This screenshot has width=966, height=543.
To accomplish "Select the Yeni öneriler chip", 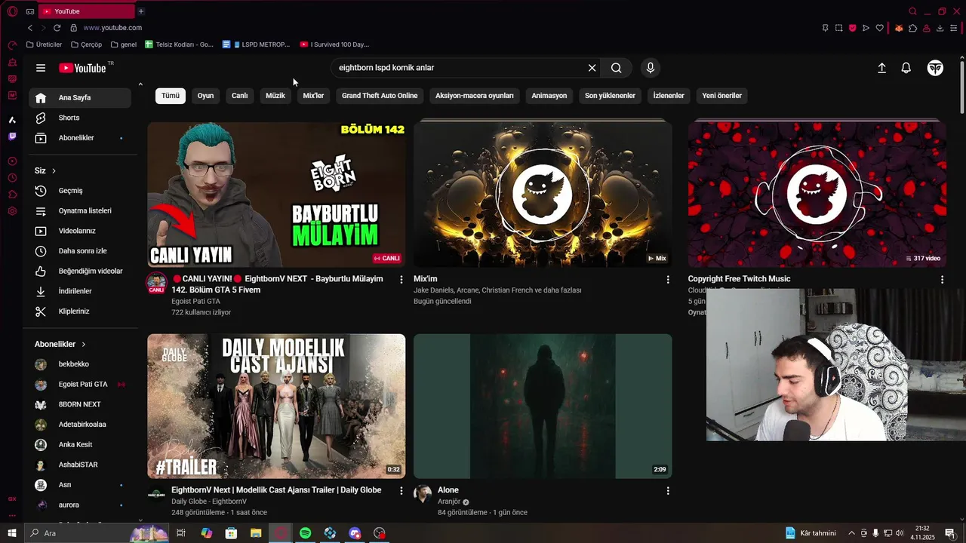I will tap(721, 96).
